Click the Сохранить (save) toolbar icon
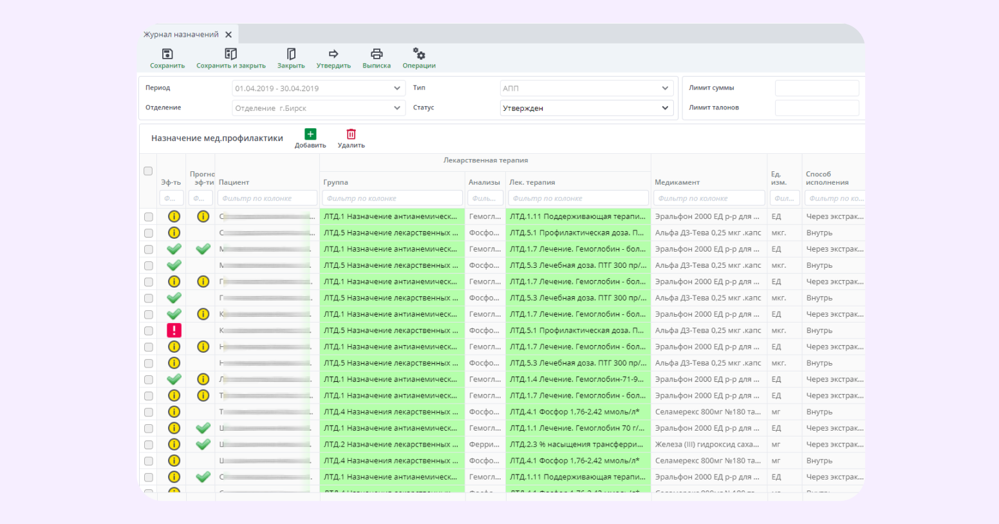The width and height of the screenshot is (999, 524). (167, 54)
